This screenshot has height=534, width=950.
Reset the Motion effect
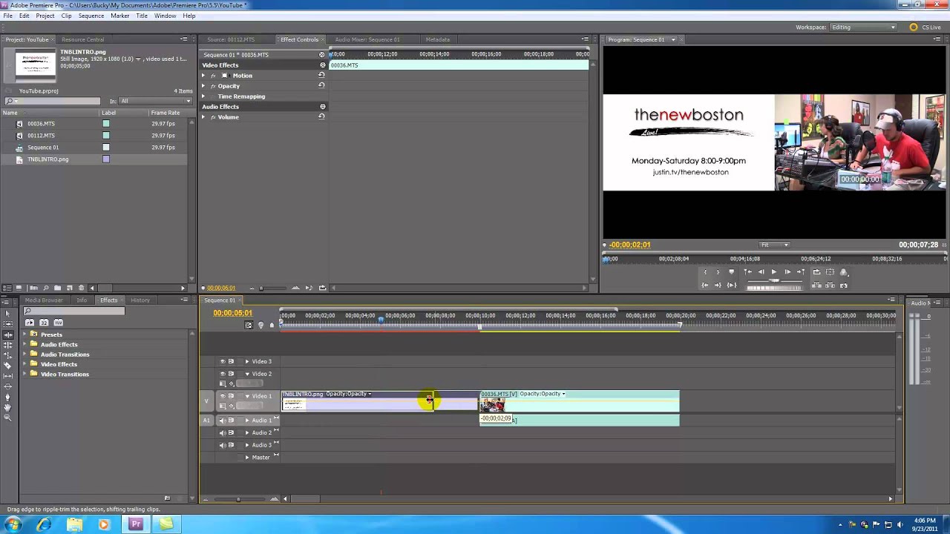pyautogui.click(x=321, y=75)
